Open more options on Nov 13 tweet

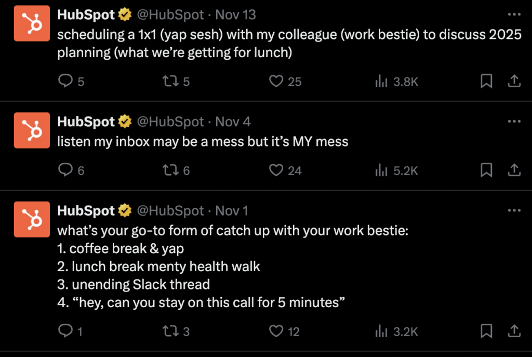point(514,14)
